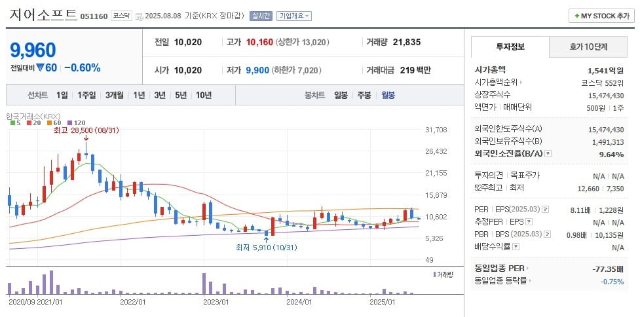640x317 pixels.
Task: Click the 시가총액순위 link
Action: 499,83
